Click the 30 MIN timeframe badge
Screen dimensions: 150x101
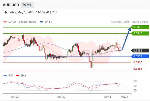click(x=27, y=5)
